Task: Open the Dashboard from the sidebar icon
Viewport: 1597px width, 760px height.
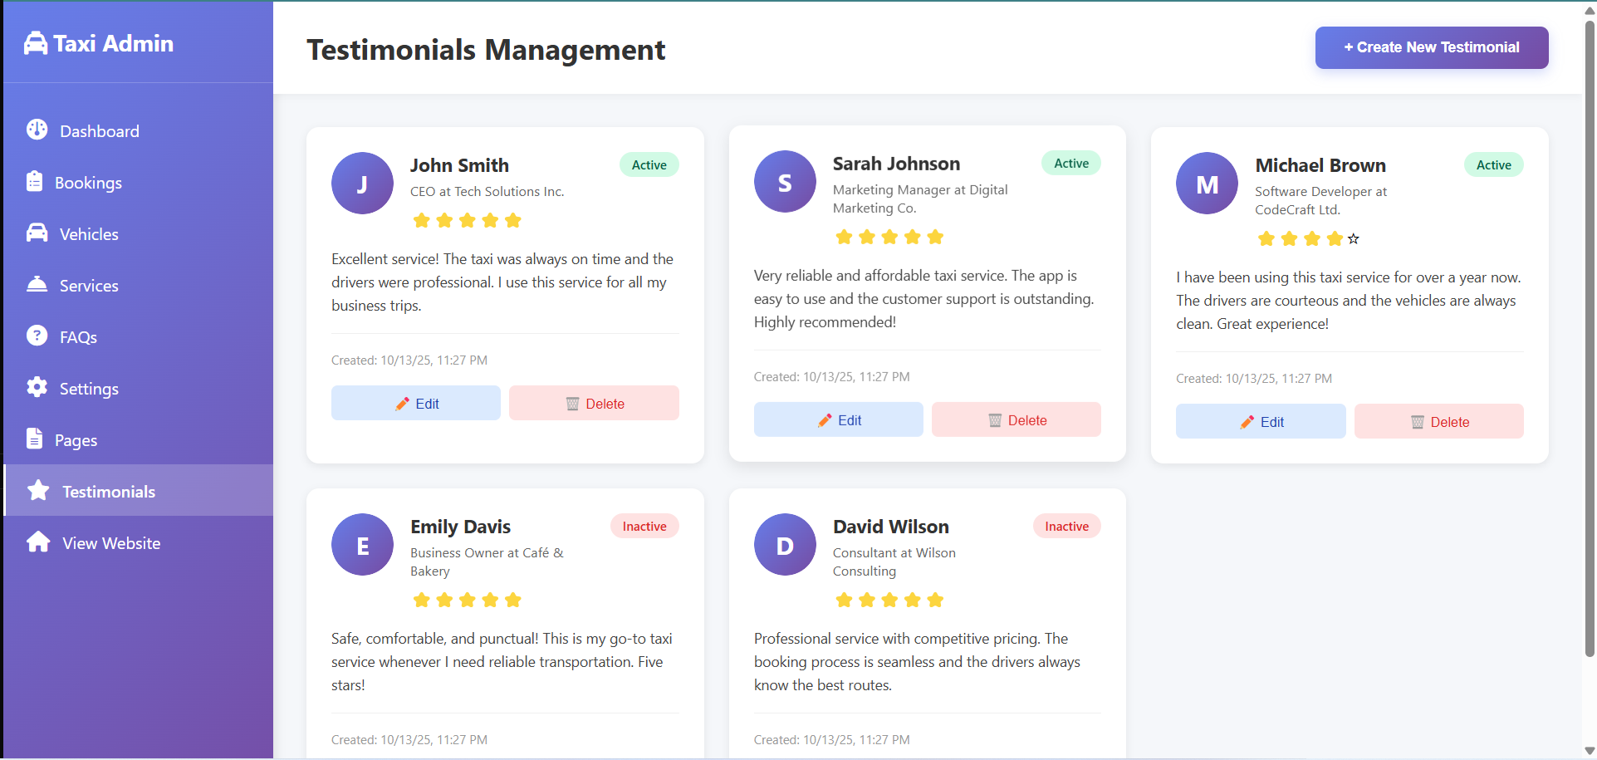Action: [x=37, y=130]
